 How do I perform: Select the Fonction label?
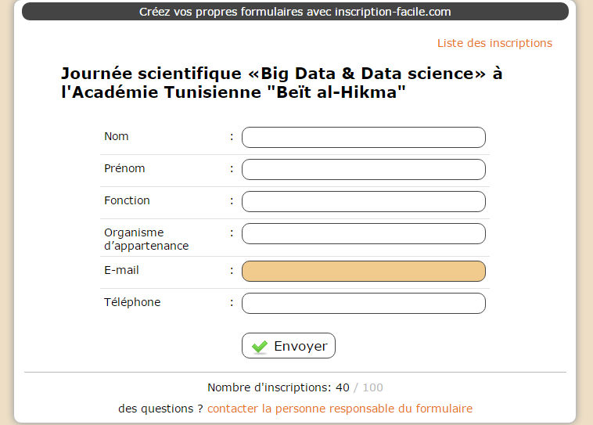coord(127,200)
